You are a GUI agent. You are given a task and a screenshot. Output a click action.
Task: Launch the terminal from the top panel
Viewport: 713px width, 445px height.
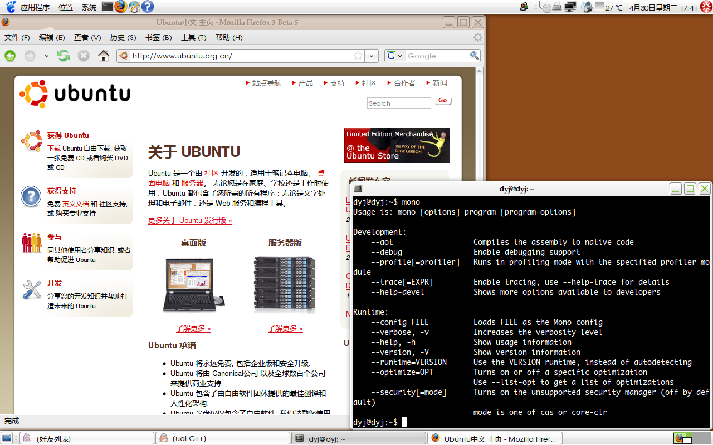click(107, 7)
